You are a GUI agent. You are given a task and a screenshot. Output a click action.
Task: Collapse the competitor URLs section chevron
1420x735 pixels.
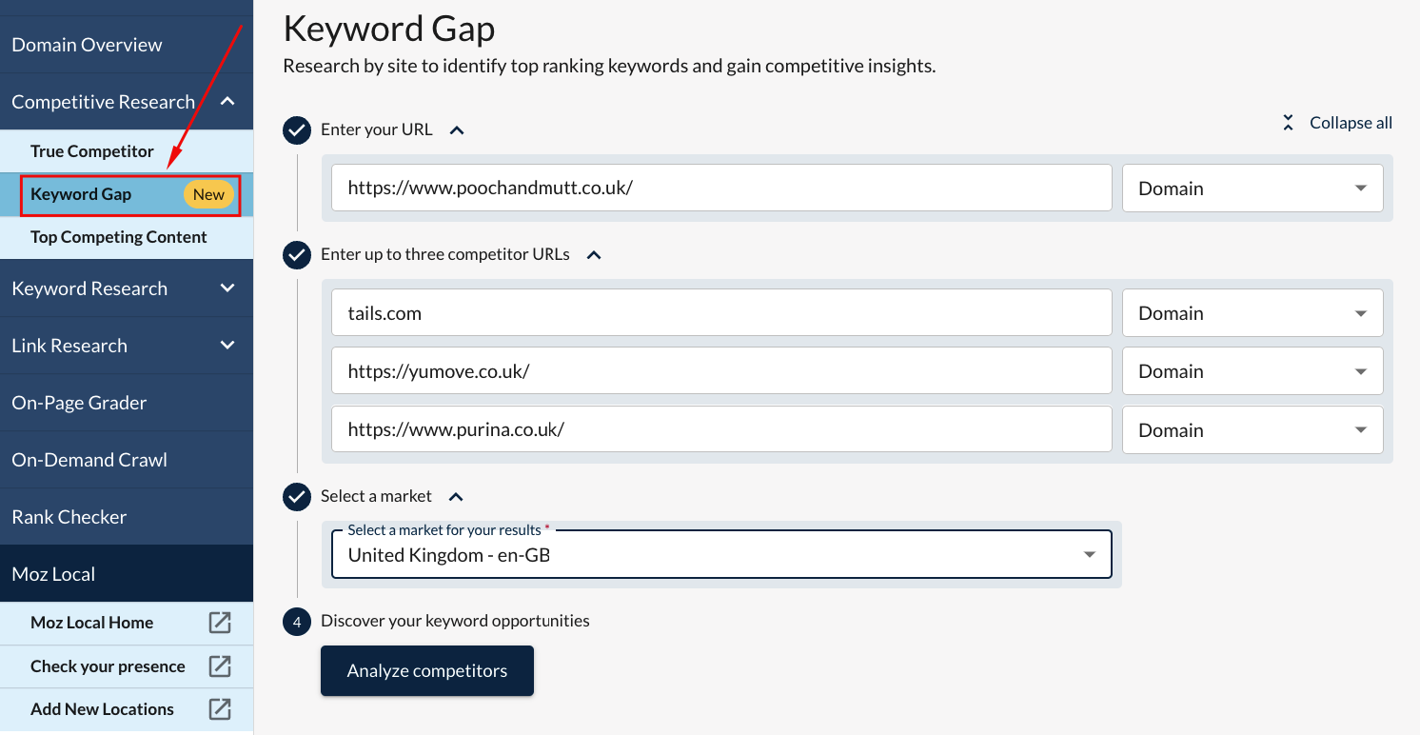[594, 255]
